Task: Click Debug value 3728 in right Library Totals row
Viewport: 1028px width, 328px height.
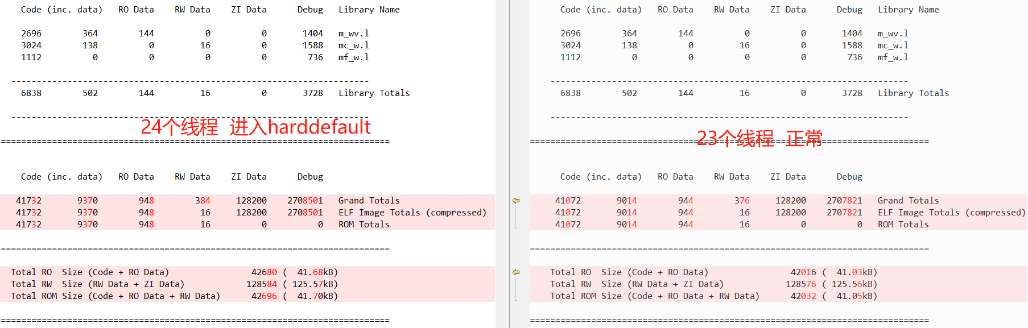Action: (x=852, y=93)
